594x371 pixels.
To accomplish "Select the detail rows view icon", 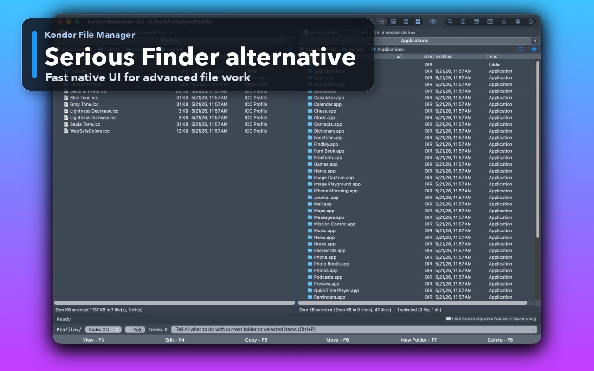I will click(x=394, y=22).
